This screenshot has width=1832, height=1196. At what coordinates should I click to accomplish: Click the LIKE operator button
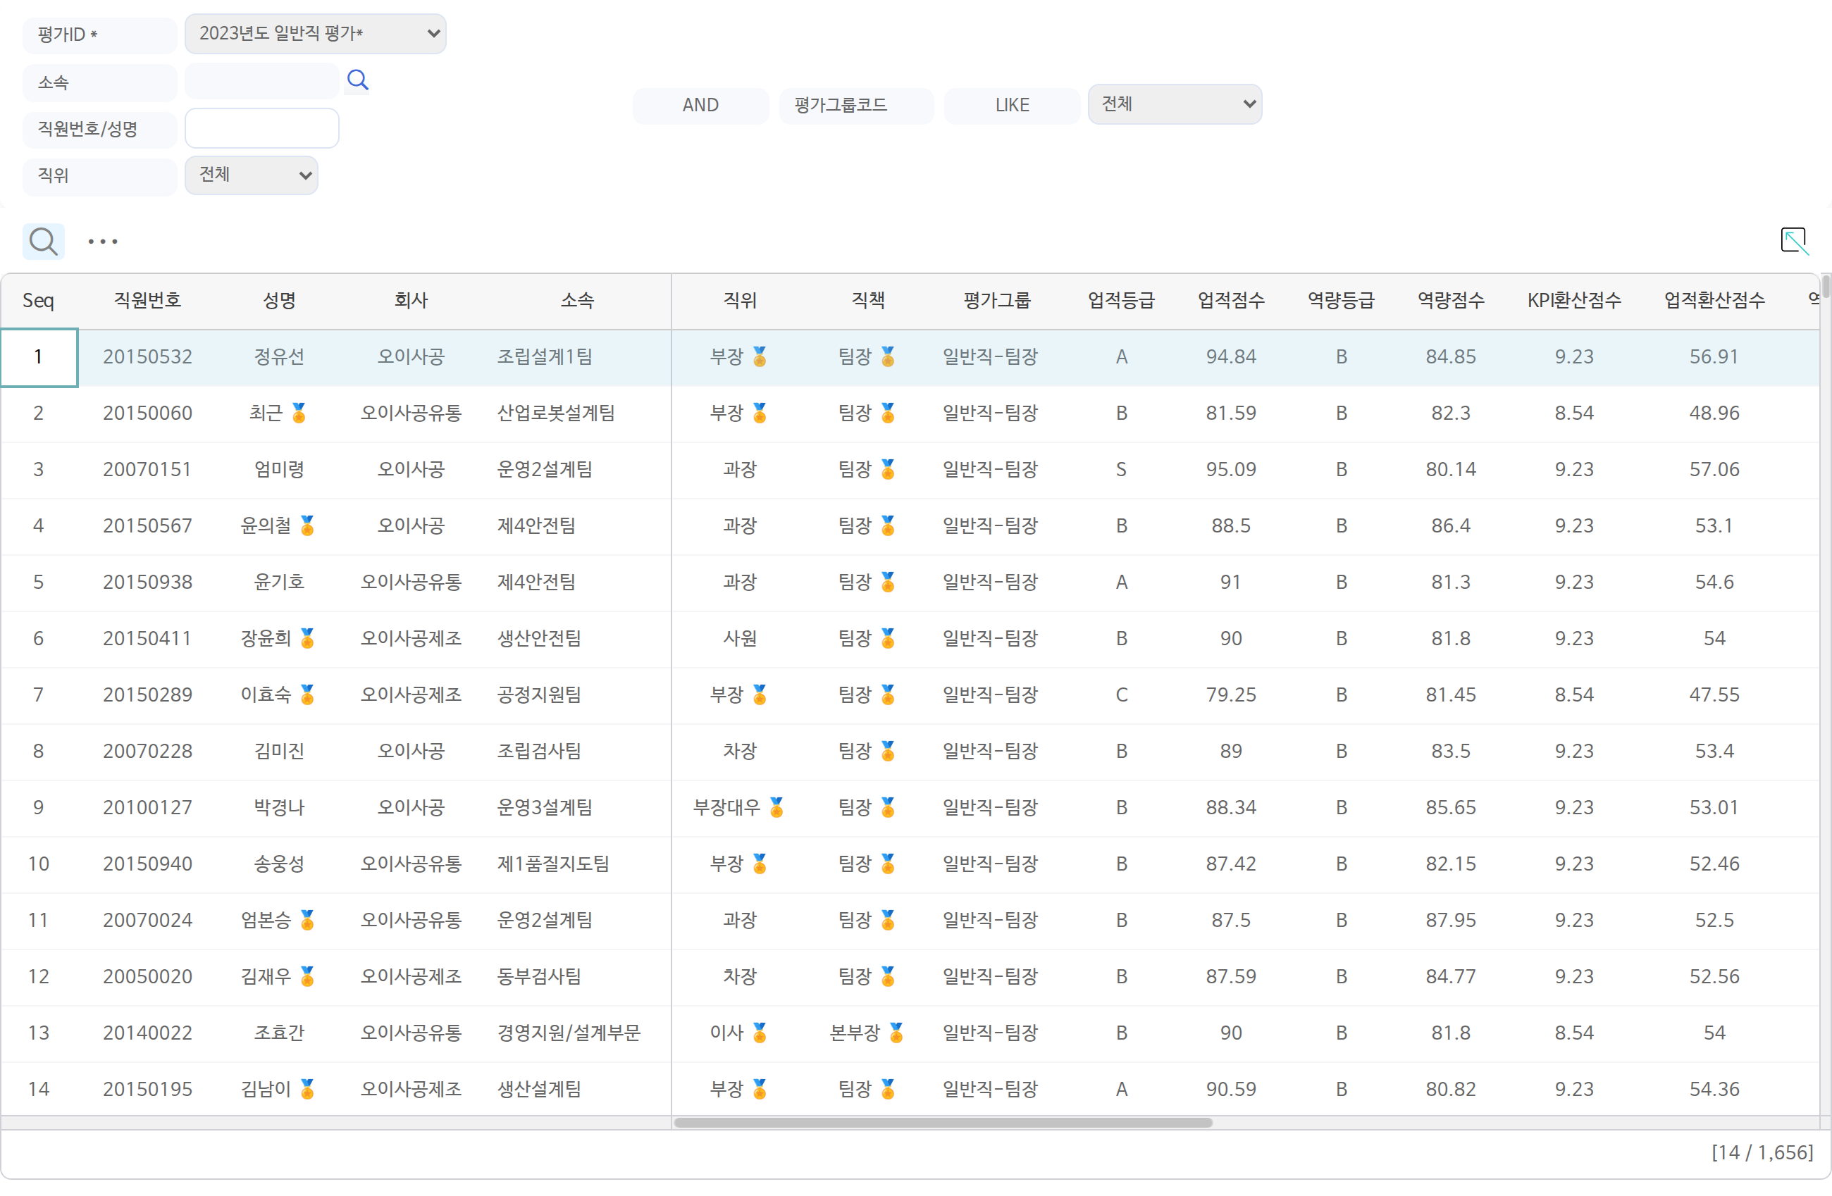(1011, 106)
